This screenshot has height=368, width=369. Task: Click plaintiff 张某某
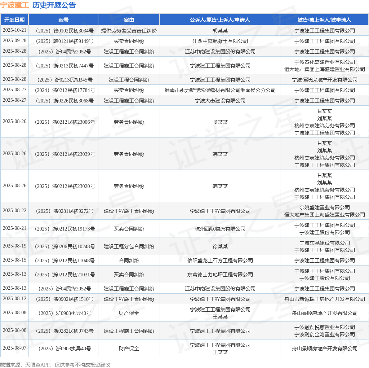[220, 122]
